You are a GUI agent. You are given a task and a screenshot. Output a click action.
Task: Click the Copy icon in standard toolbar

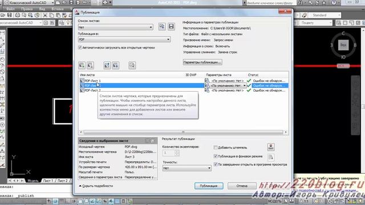point(52,15)
